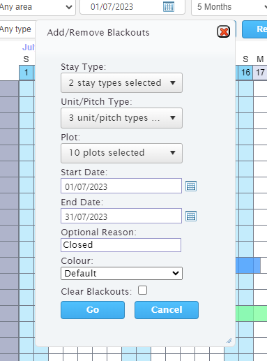Tick the Clear Blackouts checkbox
Viewport: 267px width, 361px height.
click(x=142, y=290)
